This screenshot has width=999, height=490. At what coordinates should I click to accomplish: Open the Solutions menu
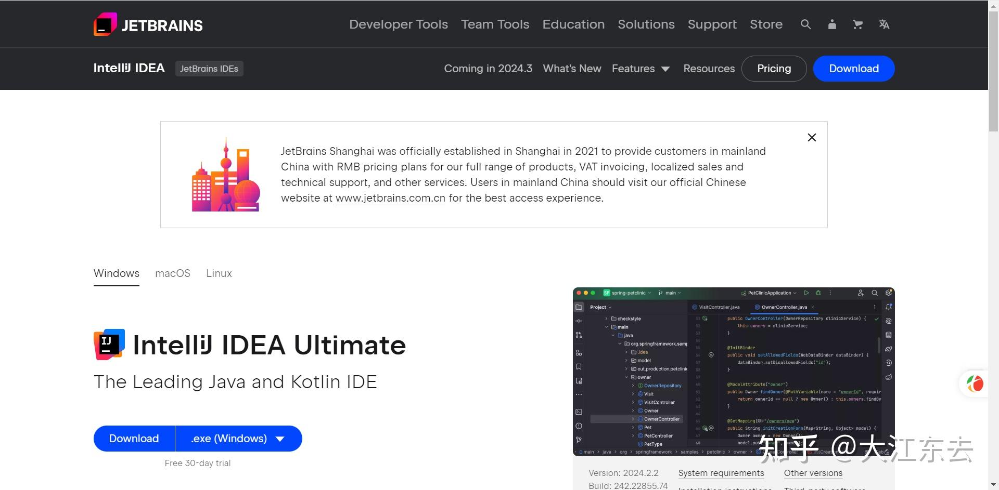[646, 24]
